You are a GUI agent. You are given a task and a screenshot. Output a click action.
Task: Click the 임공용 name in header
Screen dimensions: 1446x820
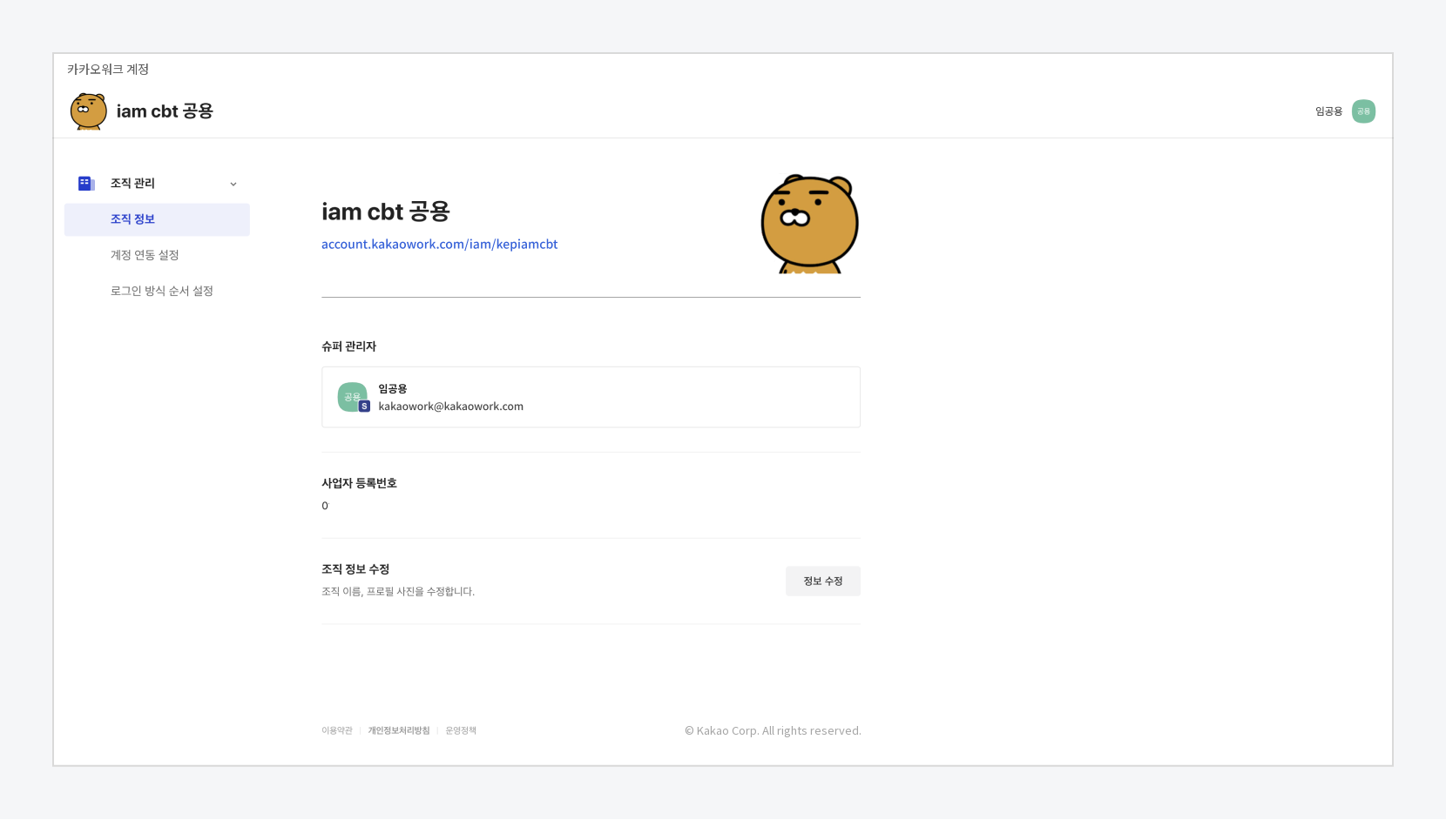tap(1328, 111)
